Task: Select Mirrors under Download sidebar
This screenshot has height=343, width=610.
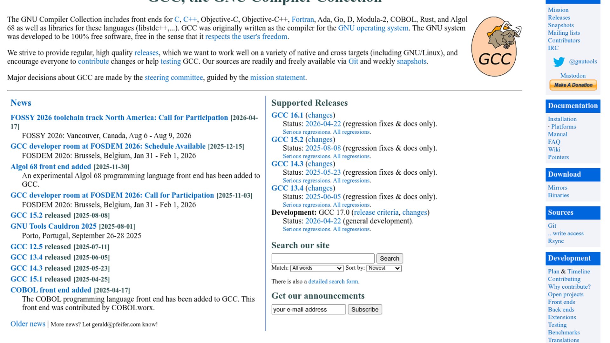Action: [x=557, y=188]
